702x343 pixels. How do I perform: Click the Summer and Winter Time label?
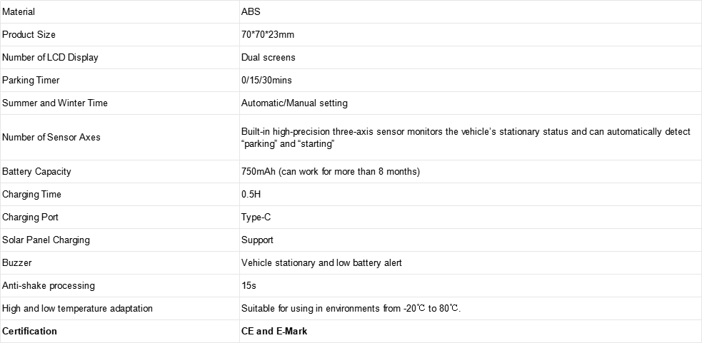pos(55,103)
